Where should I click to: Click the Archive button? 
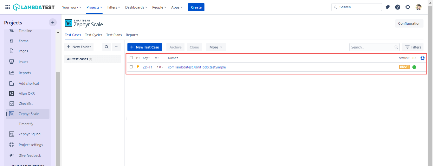(175, 47)
